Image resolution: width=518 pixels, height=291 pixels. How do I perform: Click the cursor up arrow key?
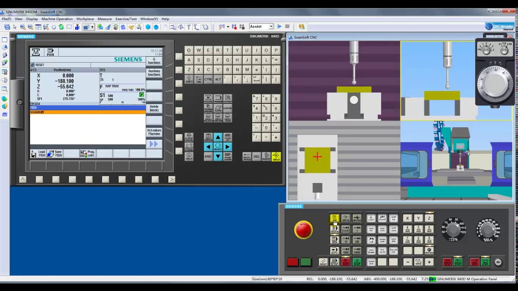[218, 137]
